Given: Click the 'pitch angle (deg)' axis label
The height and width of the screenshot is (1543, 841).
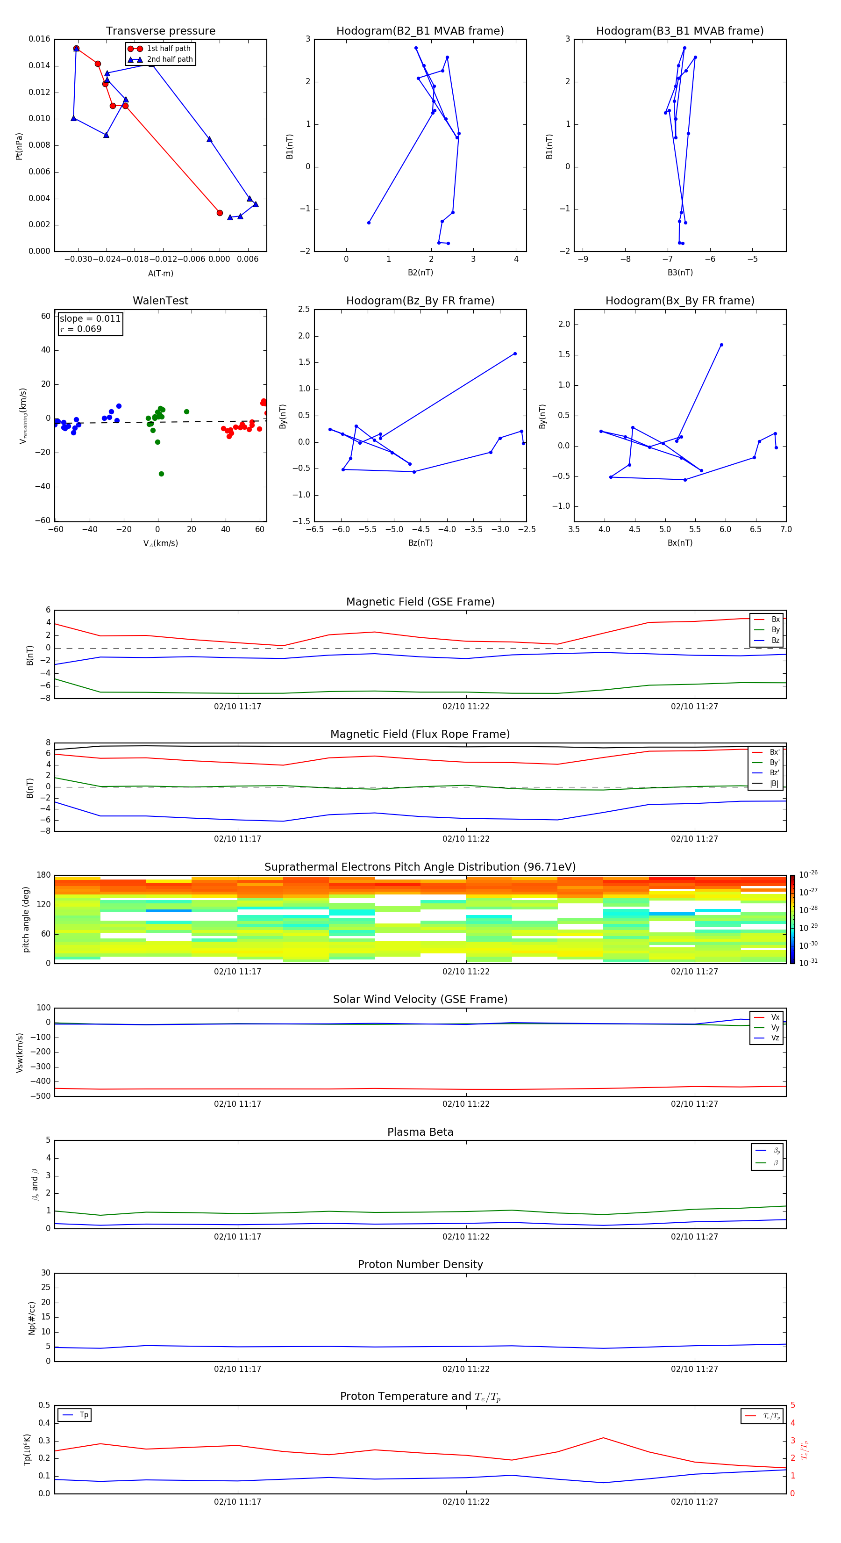Looking at the screenshot, I should coord(26,919).
